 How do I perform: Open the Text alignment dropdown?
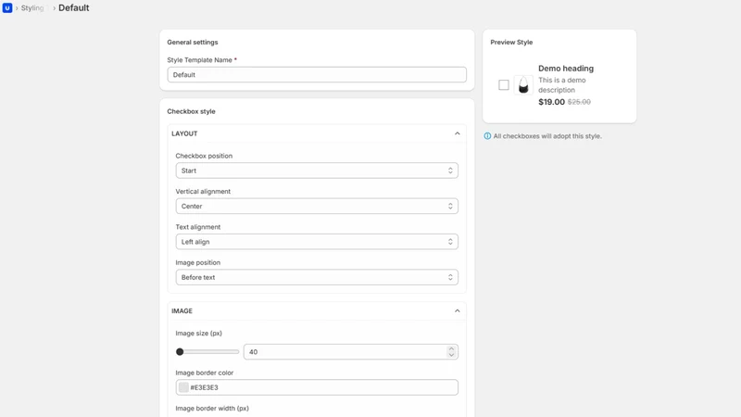click(x=317, y=242)
